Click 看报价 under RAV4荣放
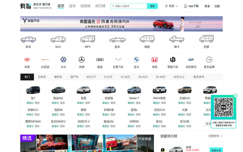 click(x=156, y=103)
